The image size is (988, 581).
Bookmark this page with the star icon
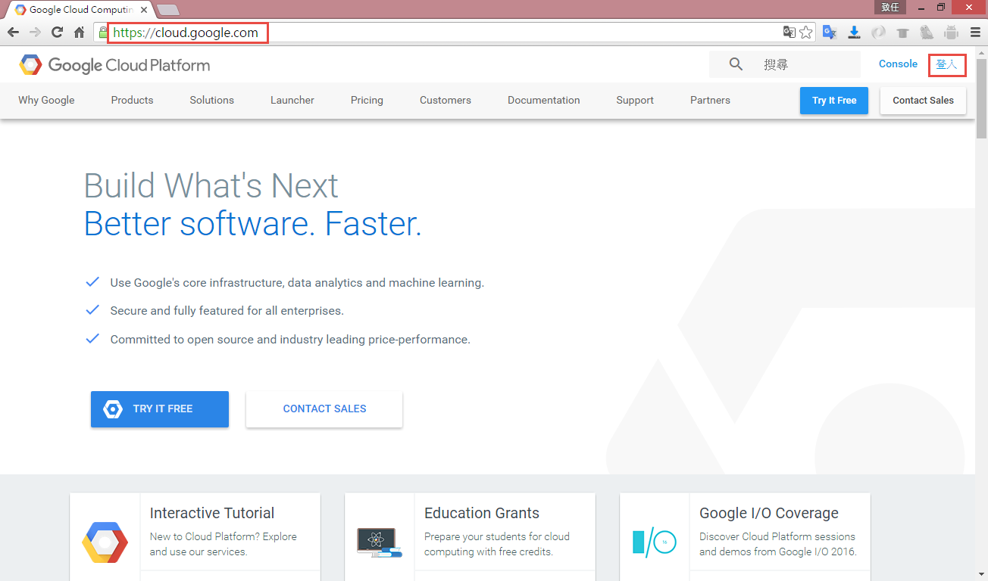point(806,33)
